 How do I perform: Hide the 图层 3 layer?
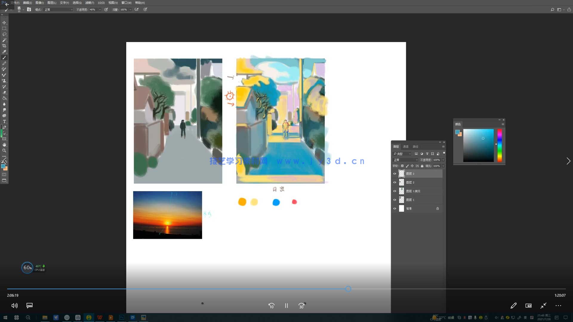pos(395,174)
